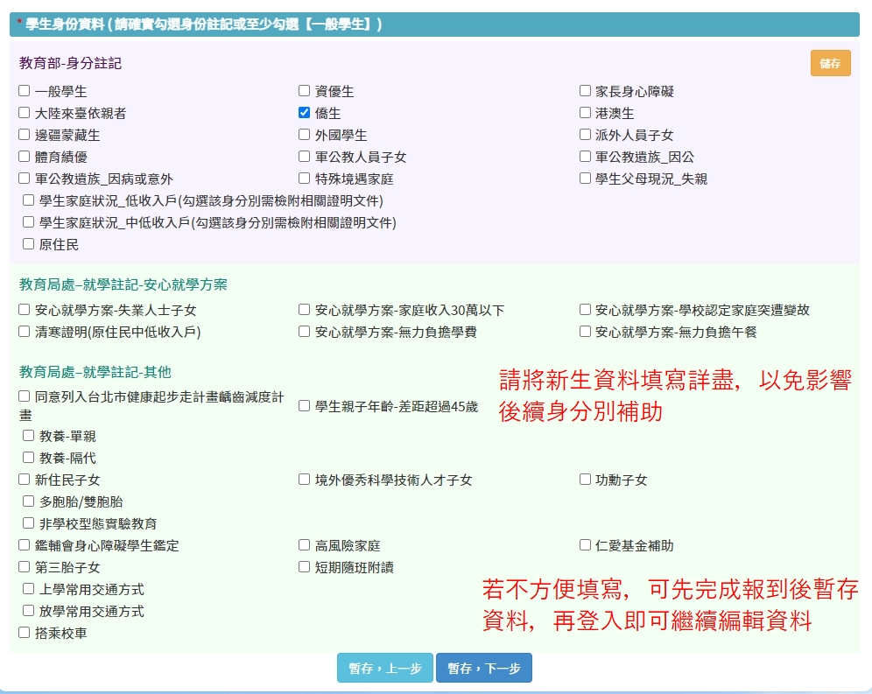Tick the 原住民 checkbox
The width and height of the screenshot is (872, 694).
(29, 244)
